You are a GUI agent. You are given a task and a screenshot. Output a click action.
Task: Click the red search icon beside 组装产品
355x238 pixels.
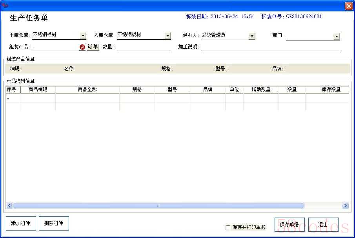click(x=82, y=47)
